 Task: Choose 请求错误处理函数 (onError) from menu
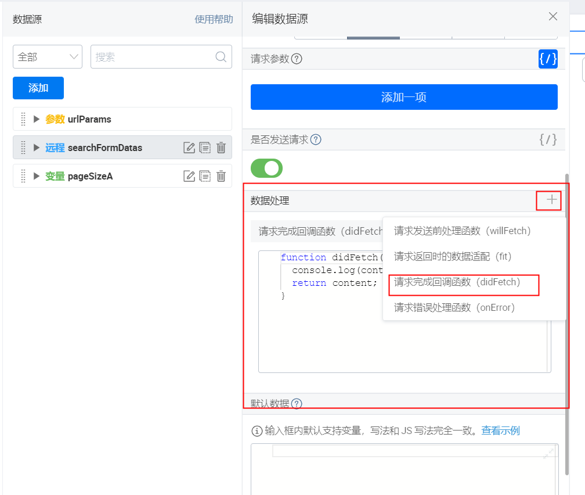454,307
